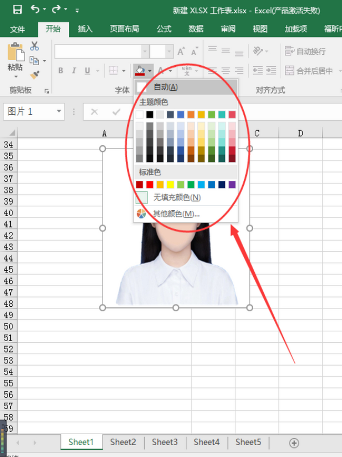Toggle Italic formatting
The height and width of the screenshot is (457, 342).
tap(74, 71)
